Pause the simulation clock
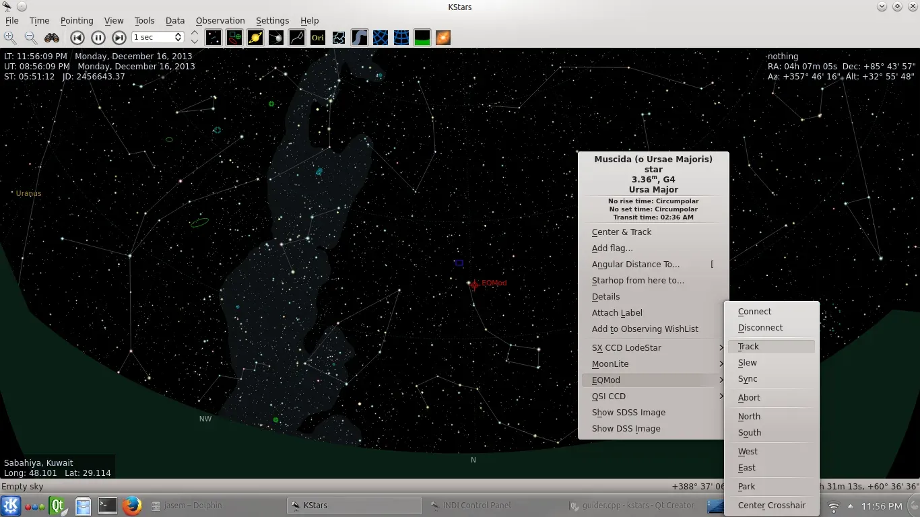This screenshot has width=920, height=517. [x=98, y=38]
